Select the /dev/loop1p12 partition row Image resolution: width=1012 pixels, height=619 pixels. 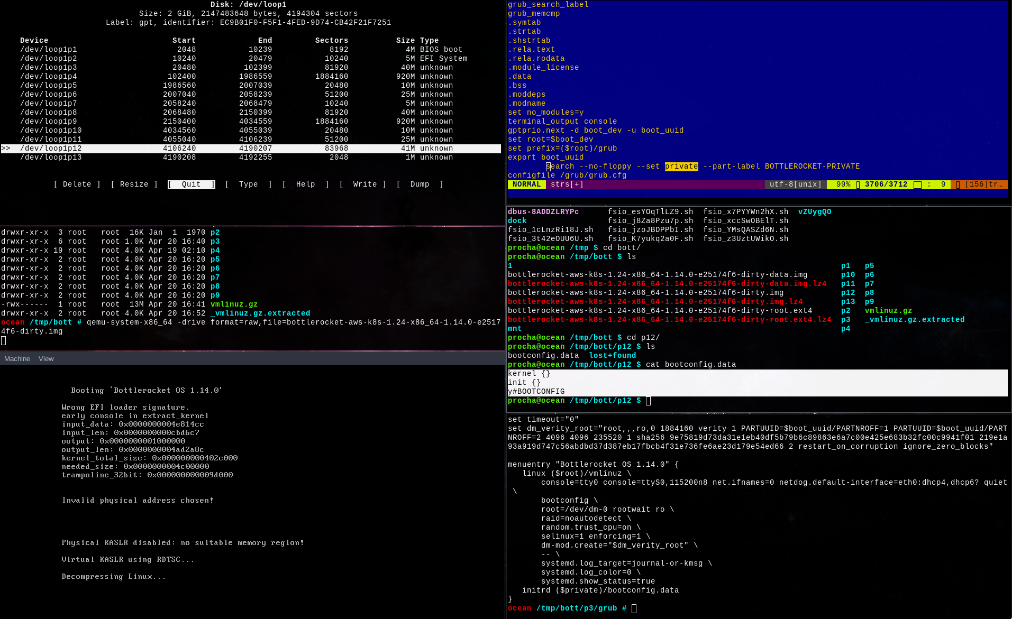[x=212, y=148]
